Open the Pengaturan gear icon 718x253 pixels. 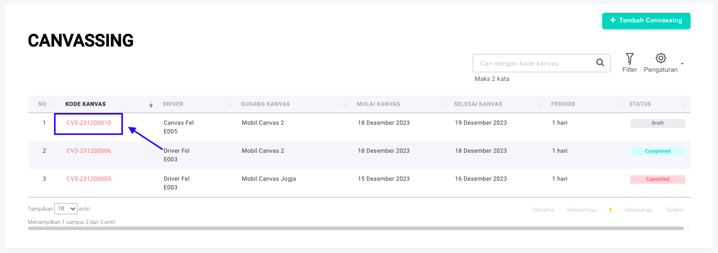660,58
